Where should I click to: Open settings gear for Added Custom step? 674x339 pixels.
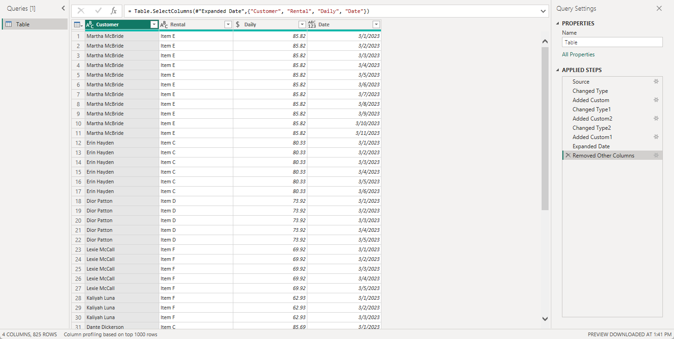(656, 100)
